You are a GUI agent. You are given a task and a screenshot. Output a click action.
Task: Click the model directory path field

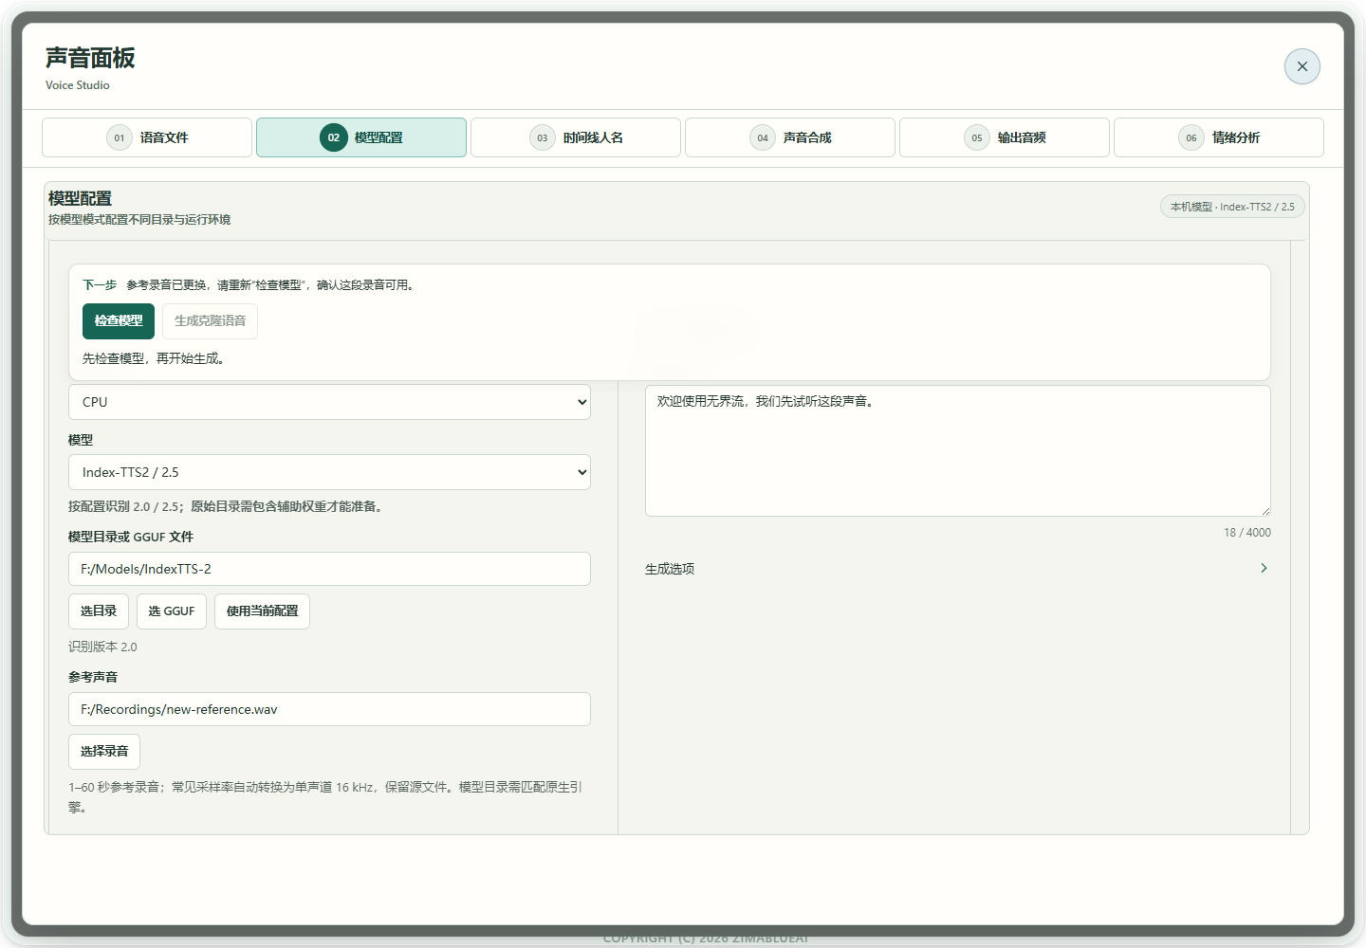pyautogui.click(x=329, y=569)
